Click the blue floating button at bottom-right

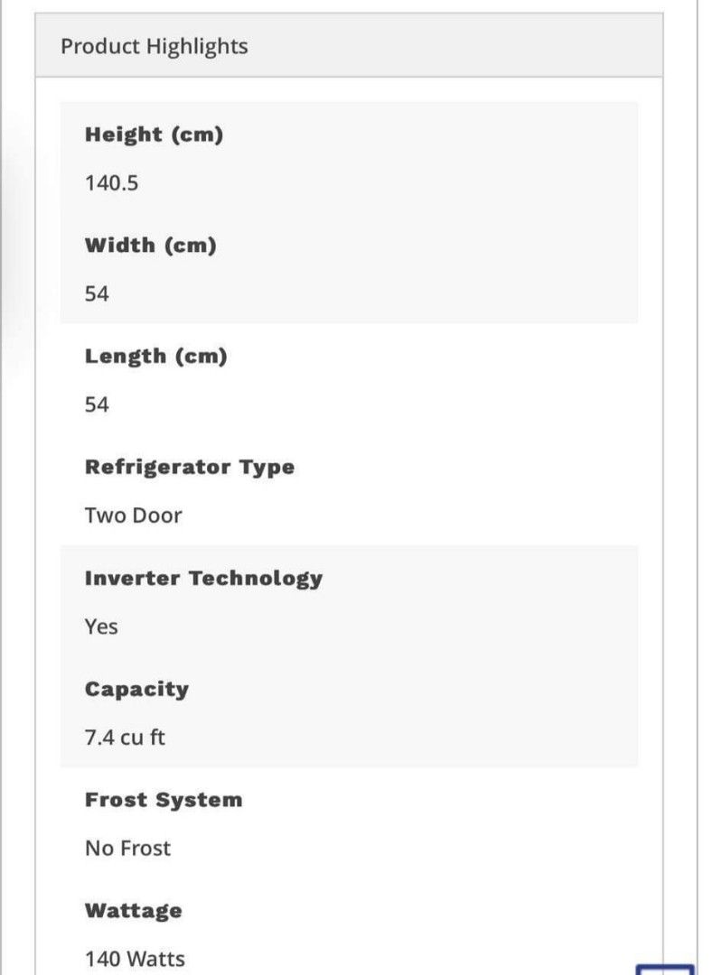[x=665, y=969]
